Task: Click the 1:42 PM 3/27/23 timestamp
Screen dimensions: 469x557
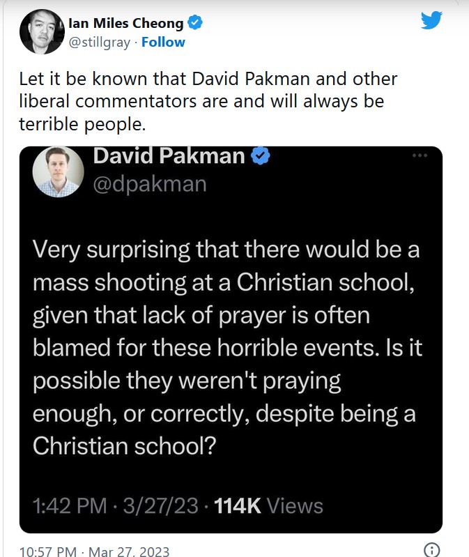Action: point(116,506)
